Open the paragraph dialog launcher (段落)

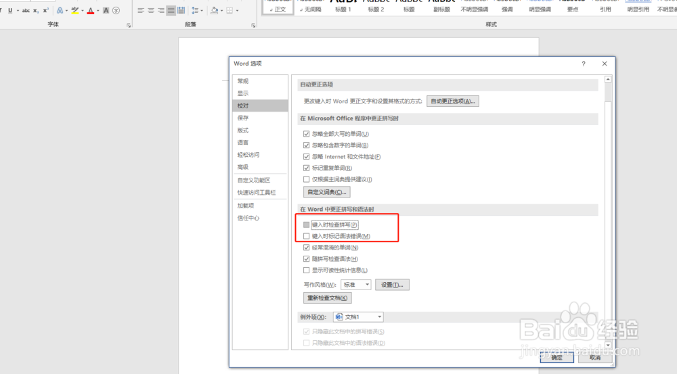click(x=253, y=26)
